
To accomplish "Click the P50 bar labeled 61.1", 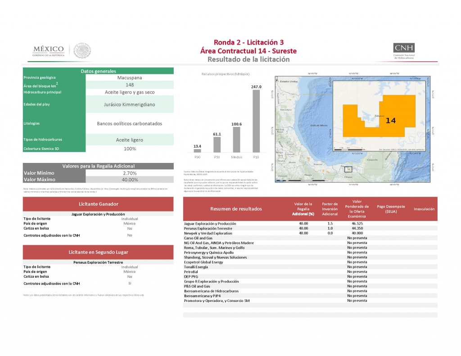I will [x=217, y=144].
